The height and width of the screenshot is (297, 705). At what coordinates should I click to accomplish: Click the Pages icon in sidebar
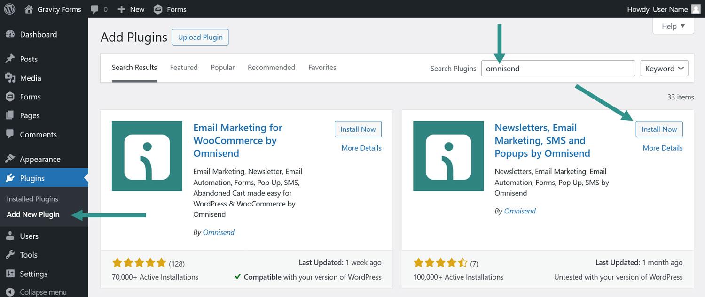pyautogui.click(x=10, y=115)
